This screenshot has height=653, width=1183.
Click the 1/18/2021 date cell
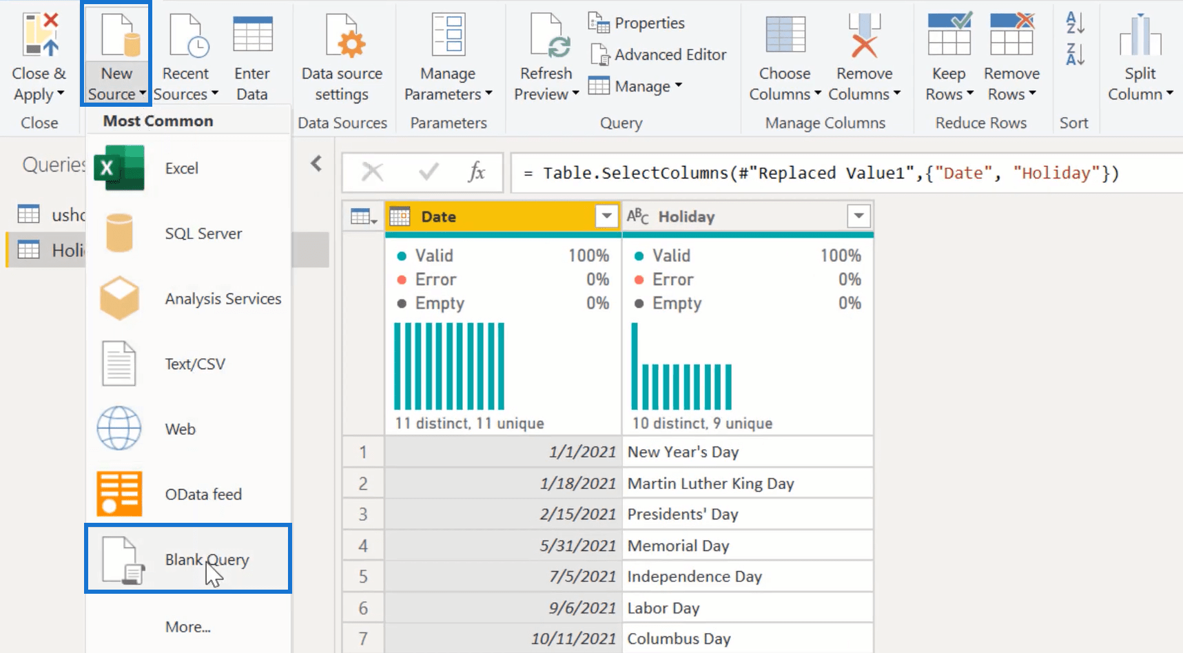click(x=503, y=484)
